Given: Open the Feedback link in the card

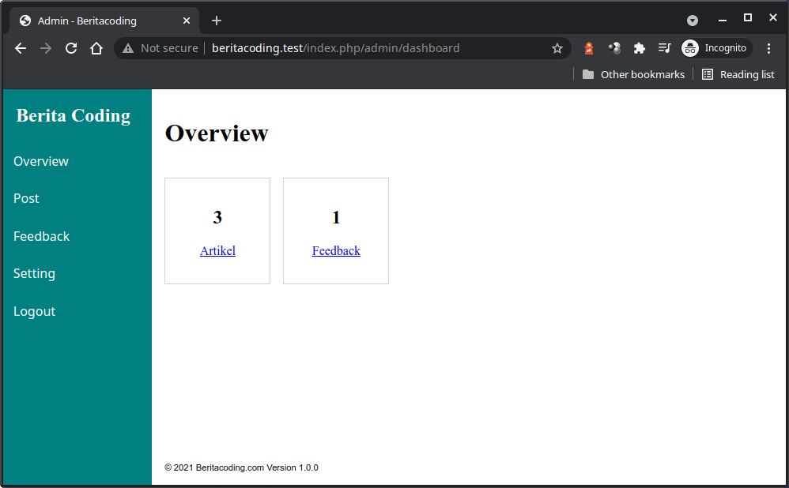Looking at the screenshot, I should point(335,250).
